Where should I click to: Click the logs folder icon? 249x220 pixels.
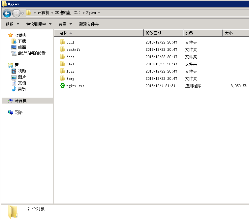[62, 71]
